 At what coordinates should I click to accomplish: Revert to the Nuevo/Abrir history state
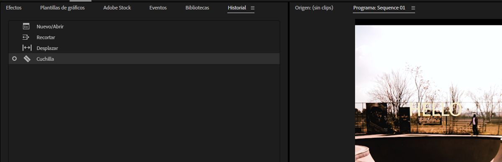pos(144,26)
